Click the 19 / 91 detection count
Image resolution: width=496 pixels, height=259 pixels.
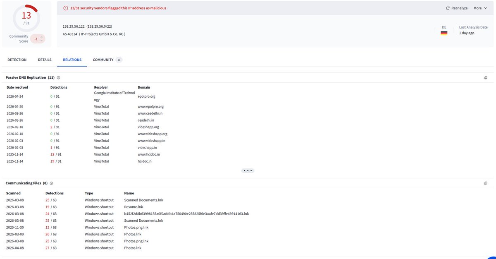point(56,161)
